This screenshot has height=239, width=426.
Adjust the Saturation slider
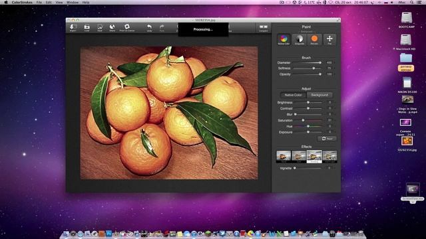click(x=308, y=120)
